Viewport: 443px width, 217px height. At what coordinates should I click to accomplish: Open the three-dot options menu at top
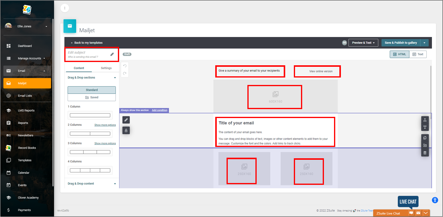(65, 8)
